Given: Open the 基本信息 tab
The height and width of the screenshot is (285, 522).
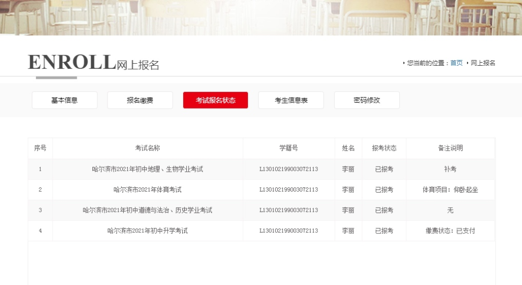Looking at the screenshot, I should click(x=65, y=100).
